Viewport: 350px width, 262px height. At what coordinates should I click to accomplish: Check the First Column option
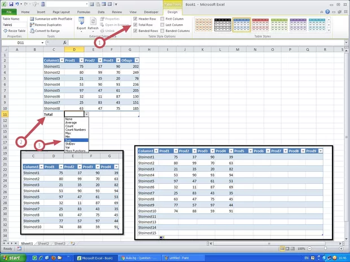tap(162, 20)
